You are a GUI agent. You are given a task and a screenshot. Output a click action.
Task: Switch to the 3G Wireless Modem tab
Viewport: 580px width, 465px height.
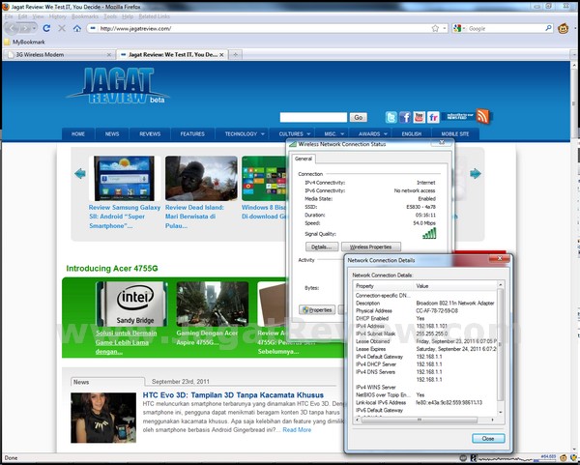58,54
